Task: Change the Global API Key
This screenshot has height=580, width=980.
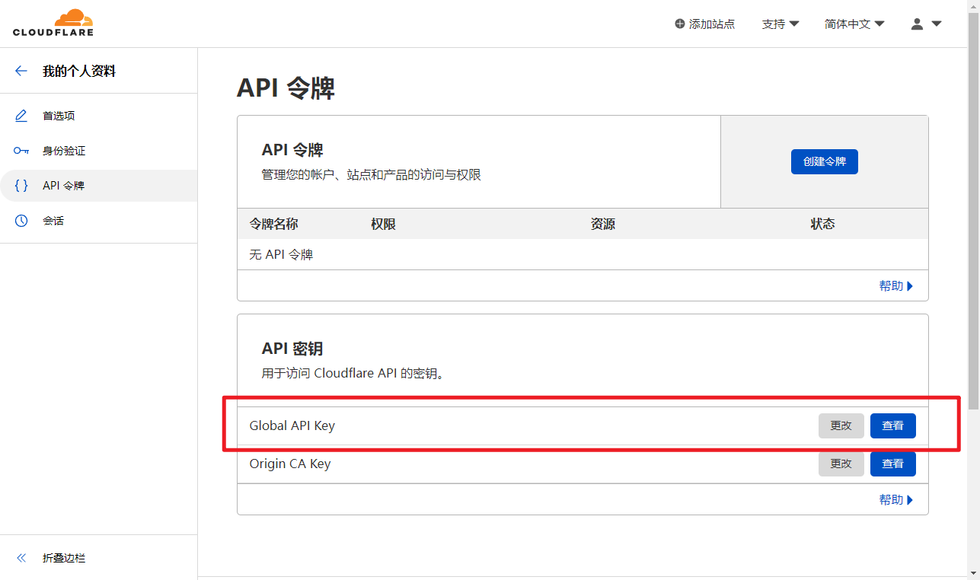Action: [x=841, y=426]
